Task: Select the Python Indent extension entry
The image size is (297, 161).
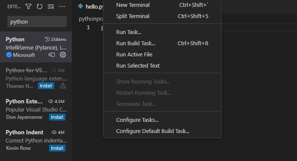Action: tap(36, 140)
